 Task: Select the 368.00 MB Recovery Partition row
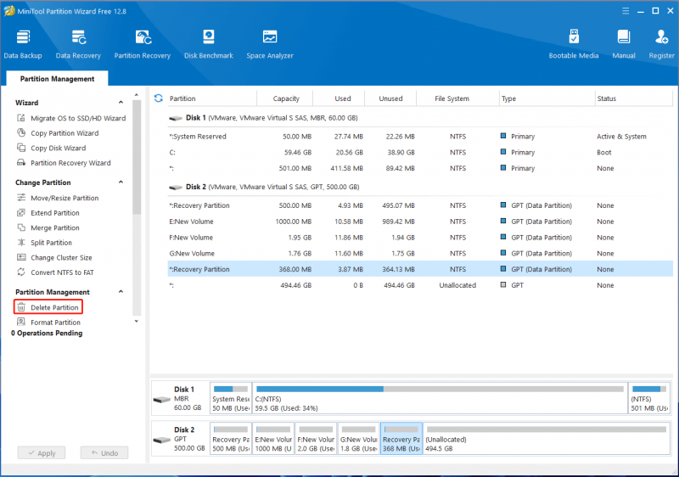tap(420, 269)
